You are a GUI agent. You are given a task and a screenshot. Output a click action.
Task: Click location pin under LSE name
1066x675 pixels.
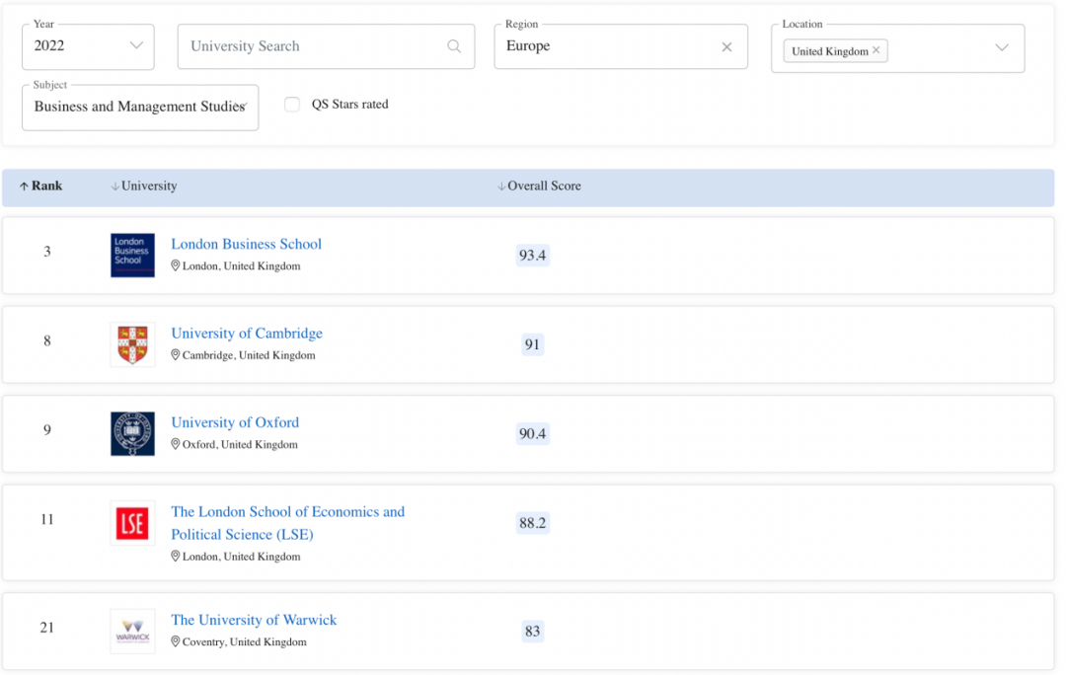[x=176, y=556]
